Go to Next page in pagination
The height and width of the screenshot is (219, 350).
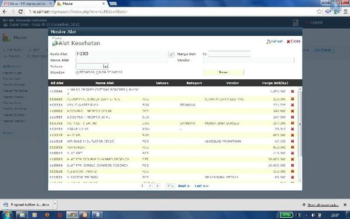[184, 186]
